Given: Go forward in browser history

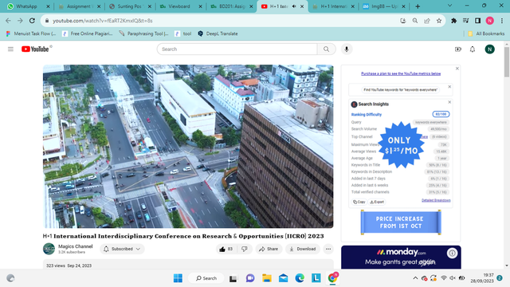Looking at the screenshot, I should click(20, 21).
